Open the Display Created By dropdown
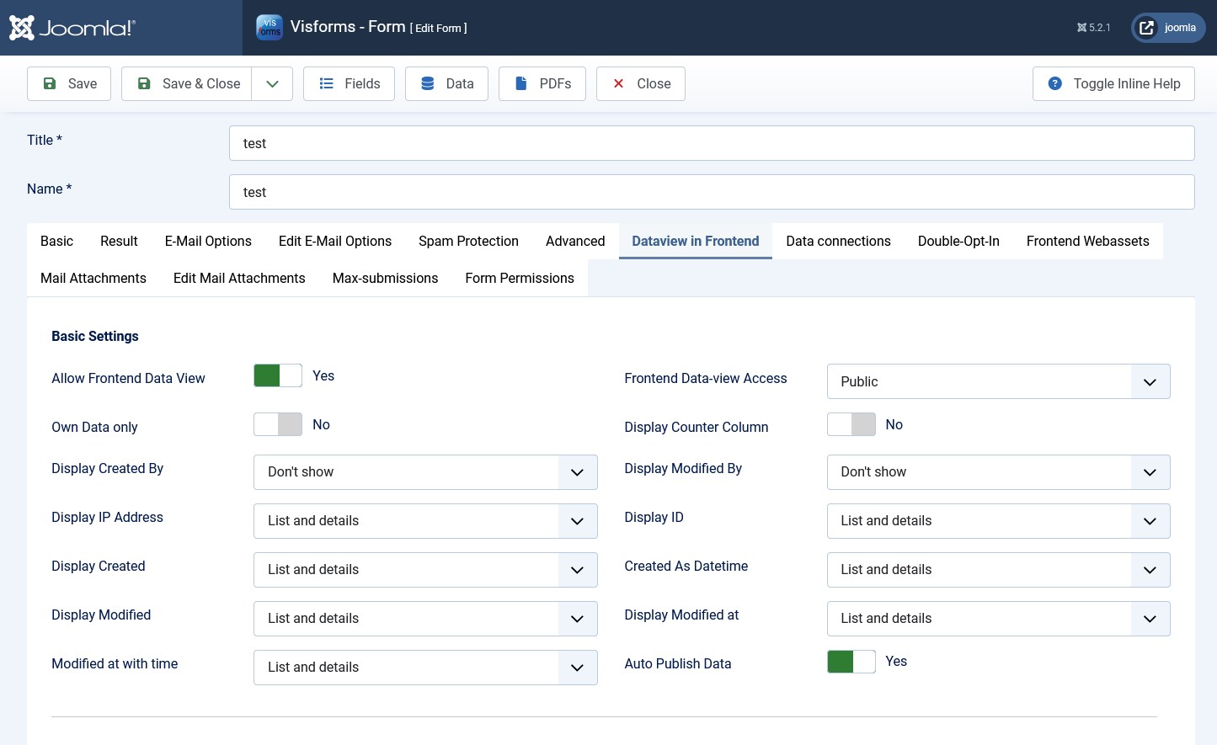 click(425, 472)
